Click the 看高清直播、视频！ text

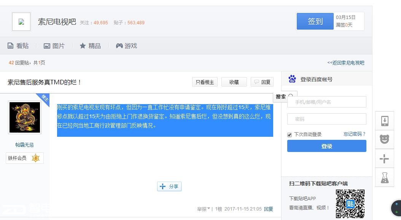pos(309,208)
